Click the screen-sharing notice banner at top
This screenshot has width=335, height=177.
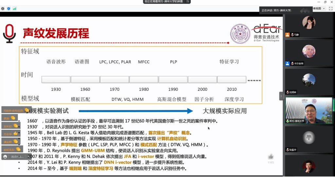(x=164, y=2)
